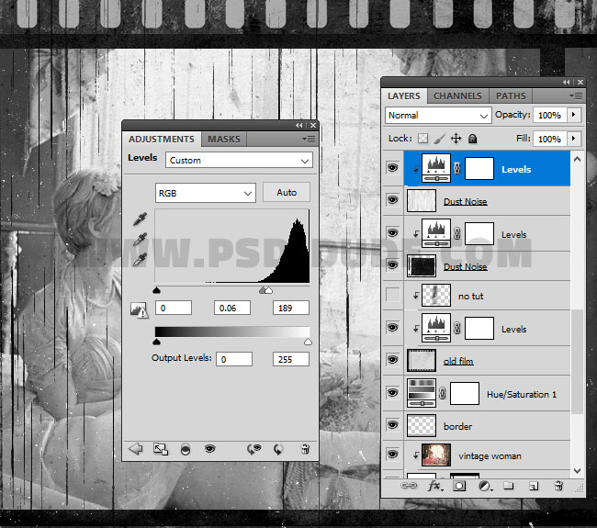Click the white input levels slider

(x=268, y=290)
